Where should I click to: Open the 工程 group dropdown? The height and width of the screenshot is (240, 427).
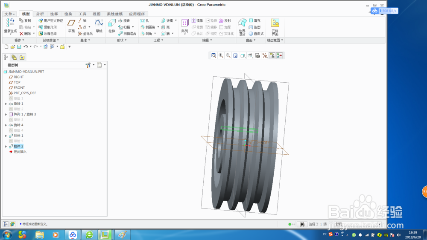pyautogui.click(x=158, y=40)
